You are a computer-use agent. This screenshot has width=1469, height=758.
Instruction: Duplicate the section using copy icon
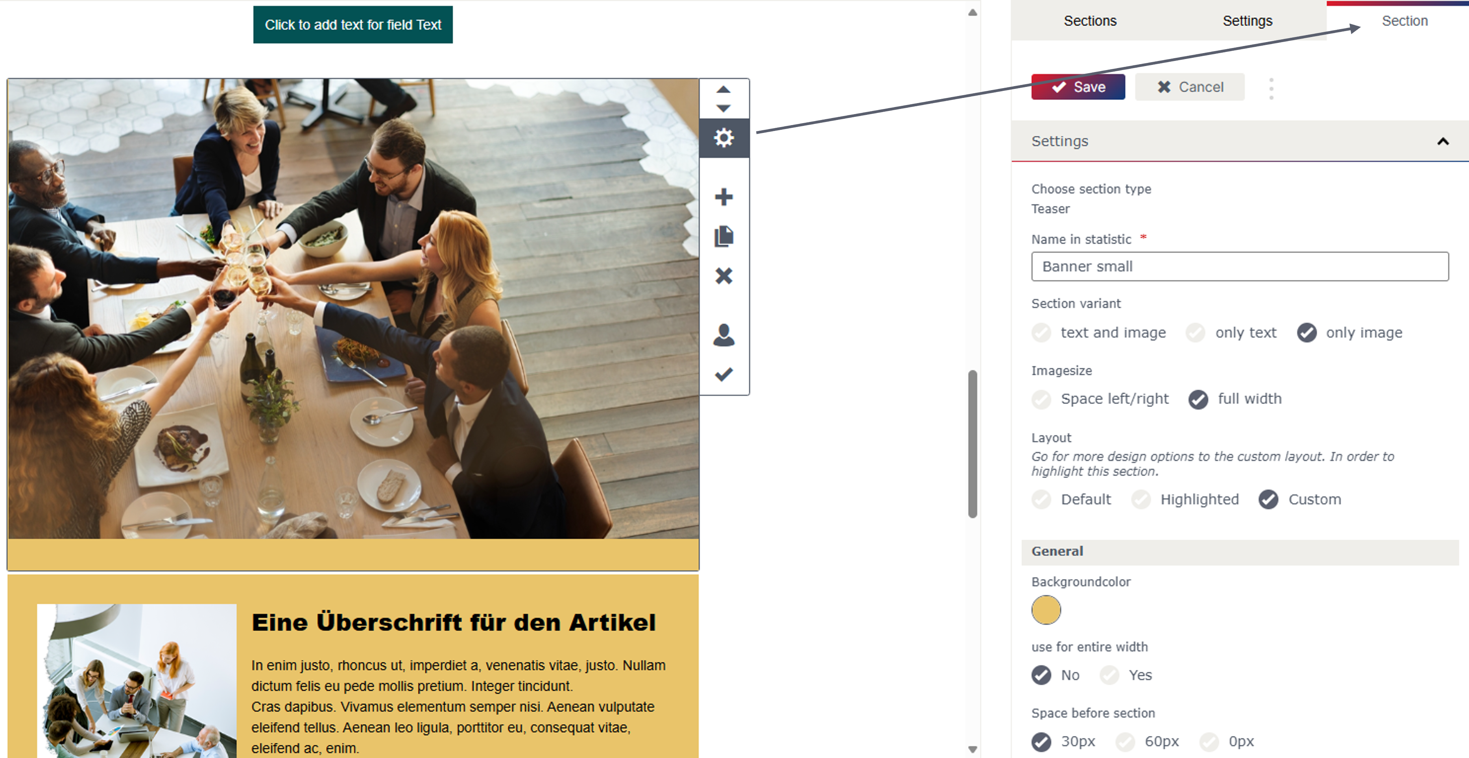tap(723, 236)
